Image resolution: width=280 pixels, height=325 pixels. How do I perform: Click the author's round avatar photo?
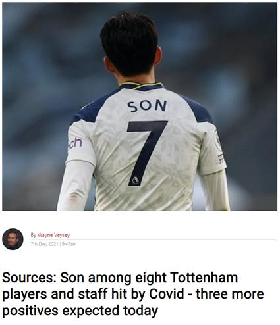coord(13,239)
